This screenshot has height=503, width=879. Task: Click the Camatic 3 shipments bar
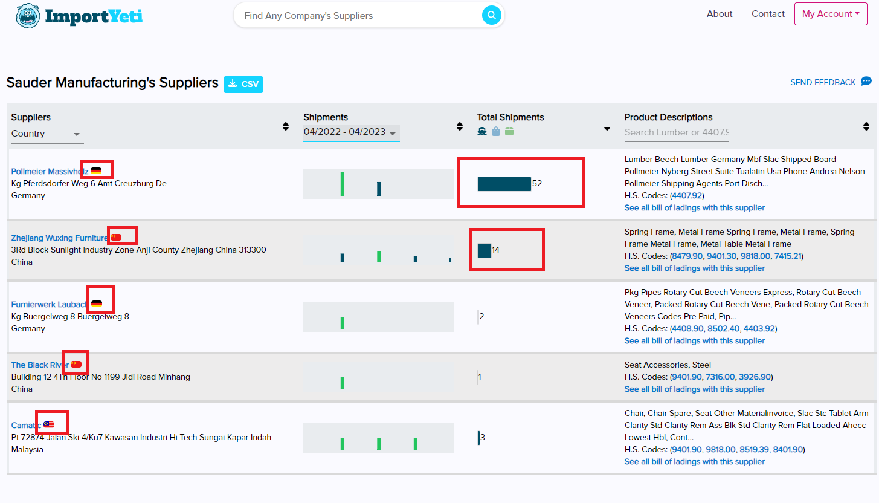point(478,438)
